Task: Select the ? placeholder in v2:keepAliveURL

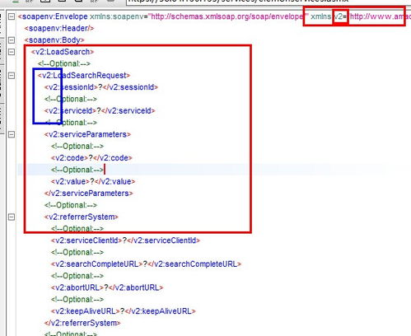Action: pyautogui.click(x=123, y=311)
